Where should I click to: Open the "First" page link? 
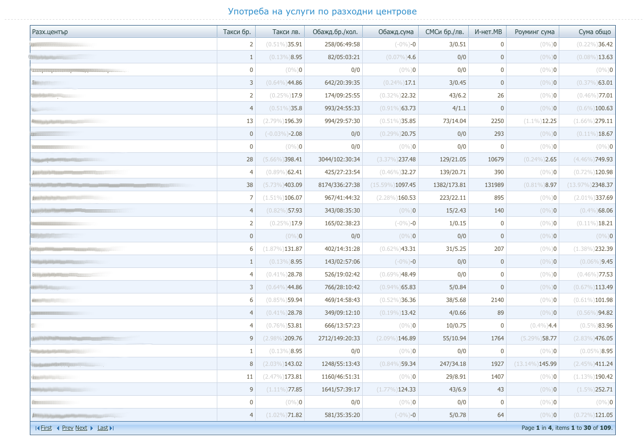46,428
